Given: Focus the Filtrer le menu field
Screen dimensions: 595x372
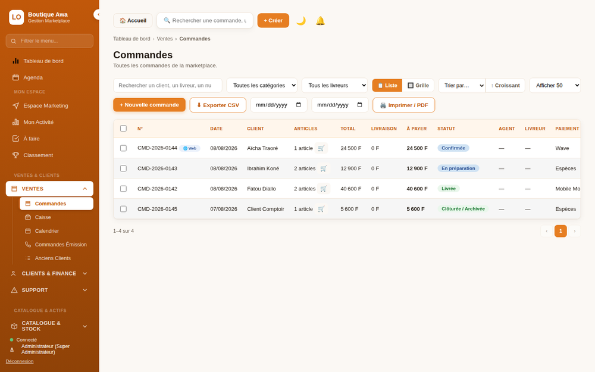Looking at the screenshot, I should pyautogui.click(x=49, y=41).
